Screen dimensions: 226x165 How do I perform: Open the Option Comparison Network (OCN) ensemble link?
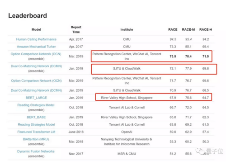(36, 54)
